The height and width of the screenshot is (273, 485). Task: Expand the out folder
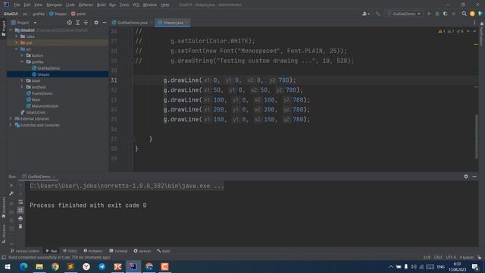(17, 42)
